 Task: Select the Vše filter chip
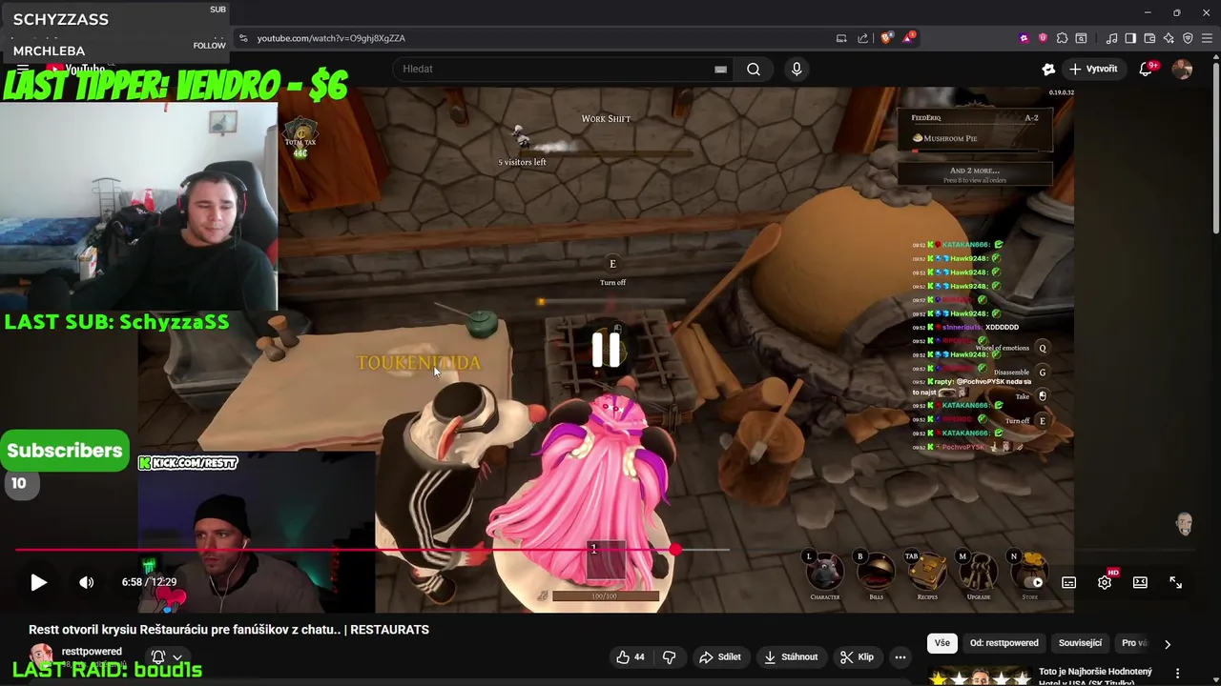(942, 643)
